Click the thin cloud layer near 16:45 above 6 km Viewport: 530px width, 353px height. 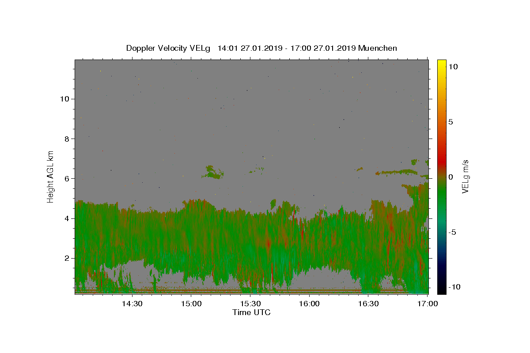(x=397, y=172)
